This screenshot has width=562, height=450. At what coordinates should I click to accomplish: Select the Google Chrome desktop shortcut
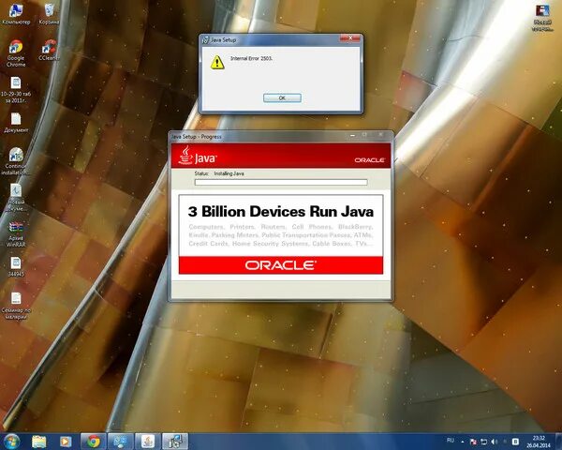click(16, 53)
